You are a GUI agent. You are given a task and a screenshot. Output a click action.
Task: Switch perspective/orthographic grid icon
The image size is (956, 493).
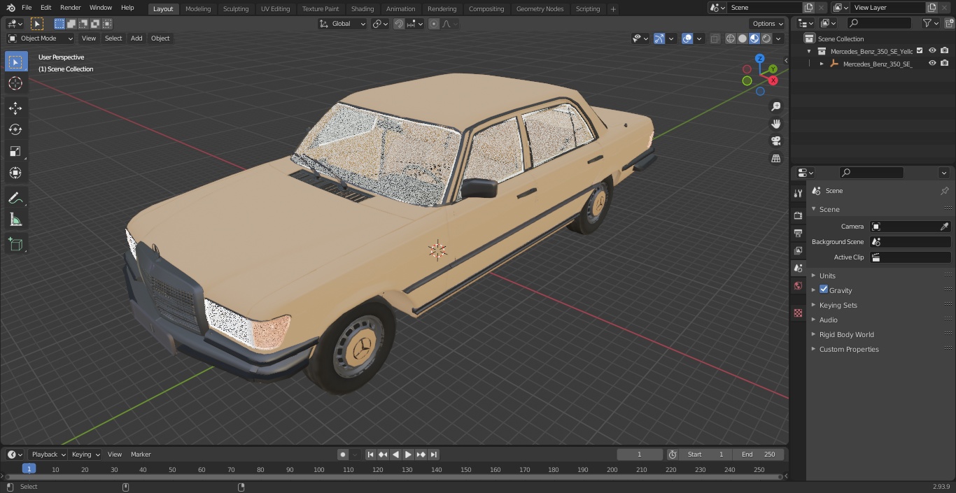(x=776, y=159)
